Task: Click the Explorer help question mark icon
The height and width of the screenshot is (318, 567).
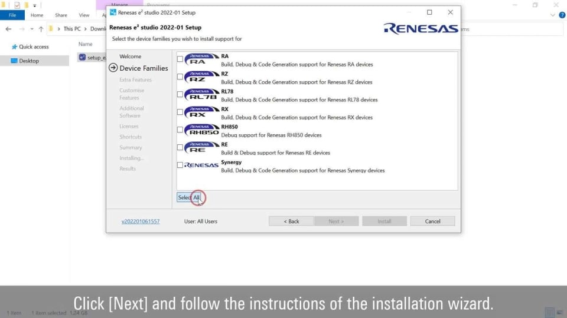Action: [562, 15]
